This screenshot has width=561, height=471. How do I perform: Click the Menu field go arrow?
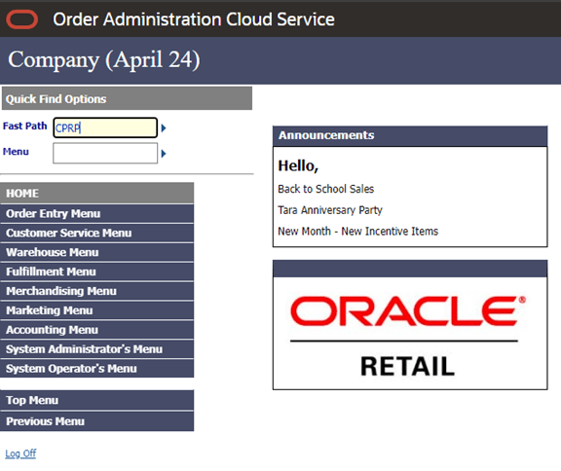pos(164,154)
